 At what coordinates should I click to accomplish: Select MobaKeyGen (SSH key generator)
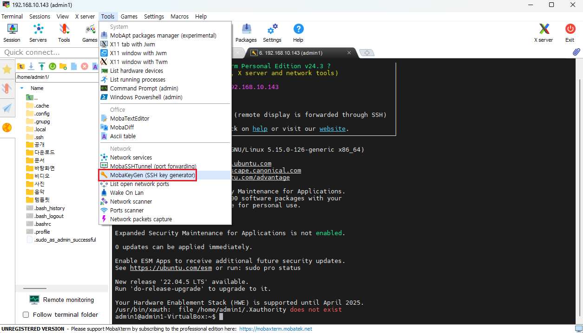[165, 175]
